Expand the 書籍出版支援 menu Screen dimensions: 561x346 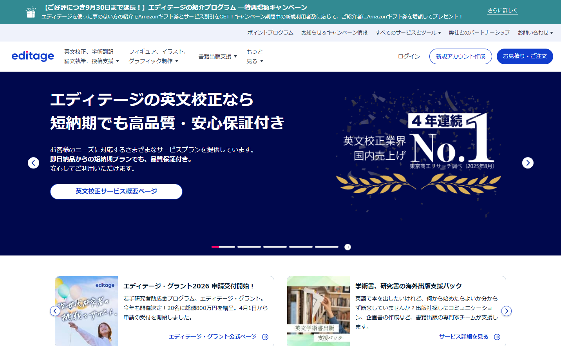[218, 56]
